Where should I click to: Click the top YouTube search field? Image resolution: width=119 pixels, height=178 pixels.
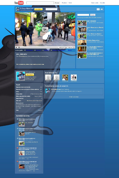40,3
